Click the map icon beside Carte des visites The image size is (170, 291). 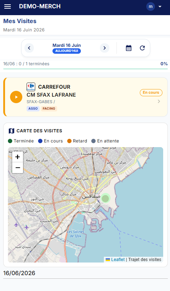[12, 131]
